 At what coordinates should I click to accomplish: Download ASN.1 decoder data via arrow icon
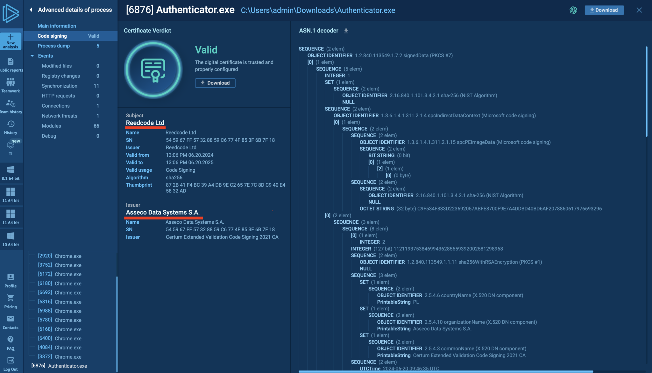coord(346,31)
